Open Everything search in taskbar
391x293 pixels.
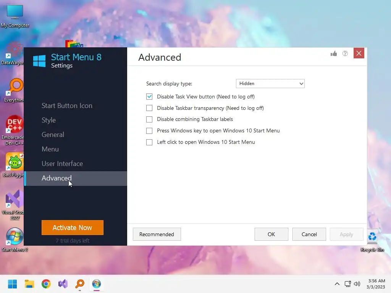(80, 284)
